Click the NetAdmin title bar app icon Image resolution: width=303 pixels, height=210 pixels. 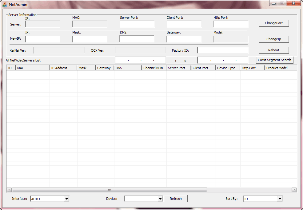[x=5, y=4]
